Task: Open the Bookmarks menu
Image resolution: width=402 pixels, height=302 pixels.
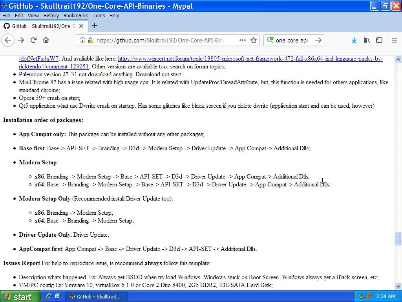Action: point(76,16)
